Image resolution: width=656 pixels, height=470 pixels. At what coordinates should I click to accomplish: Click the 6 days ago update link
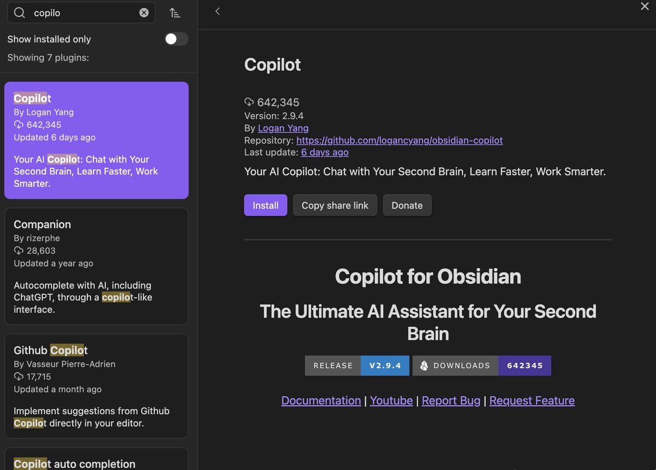pyautogui.click(x=325, y=152)
